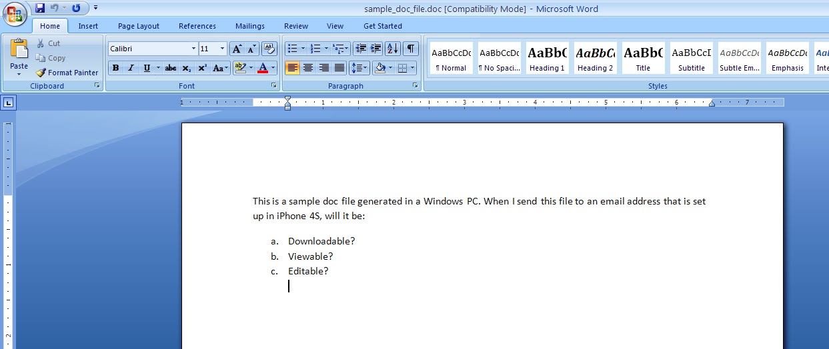Apply paragraph shading paint bucket

380,68
